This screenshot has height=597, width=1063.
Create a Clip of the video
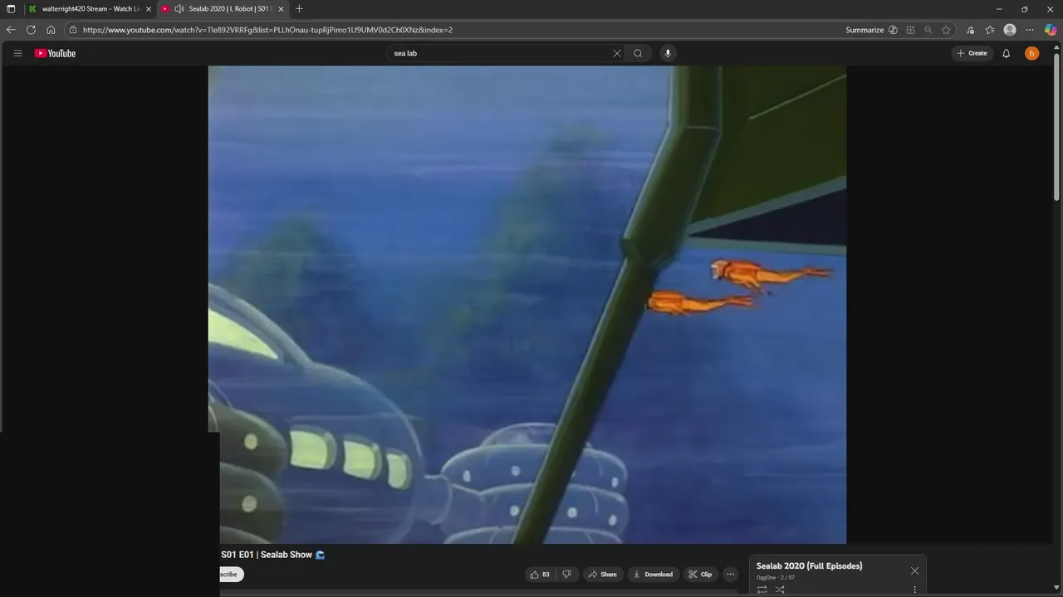tap(700, 575)
